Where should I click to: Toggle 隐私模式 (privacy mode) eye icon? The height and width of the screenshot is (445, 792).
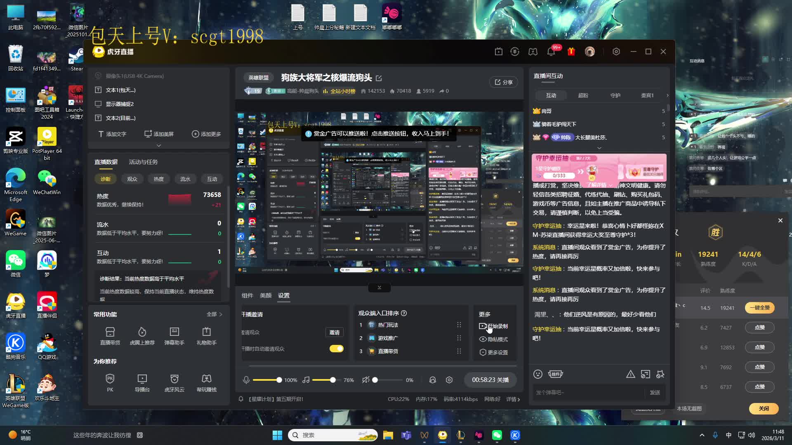click(x=483, y=339)
